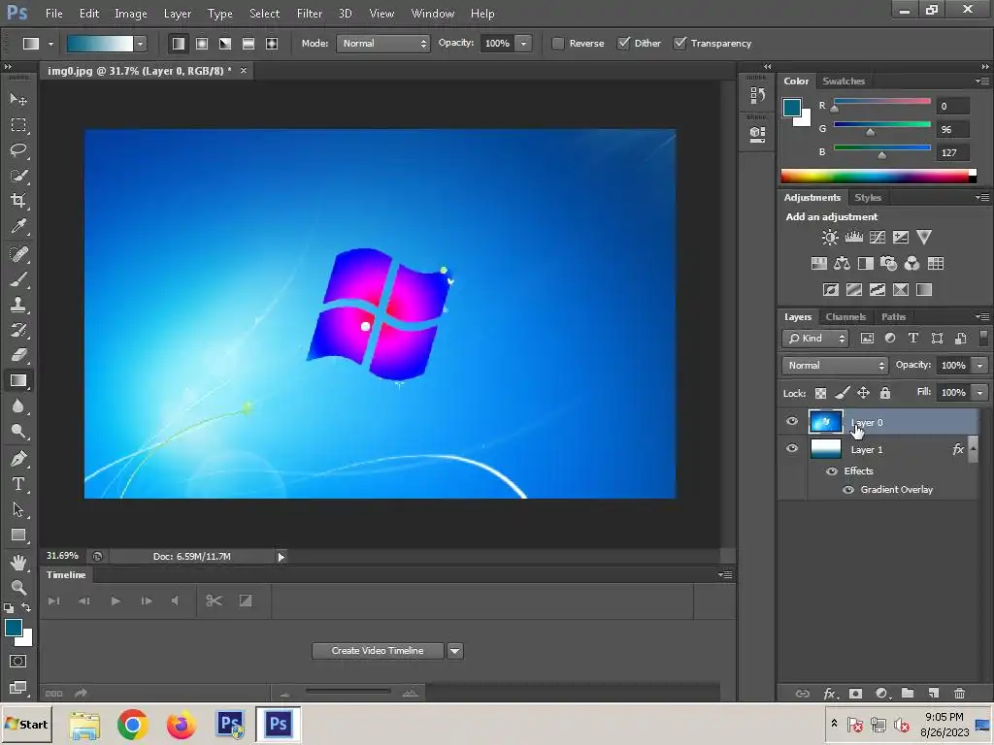
Task: Select the Lasso tool
Action: click(x=18, y=150)
